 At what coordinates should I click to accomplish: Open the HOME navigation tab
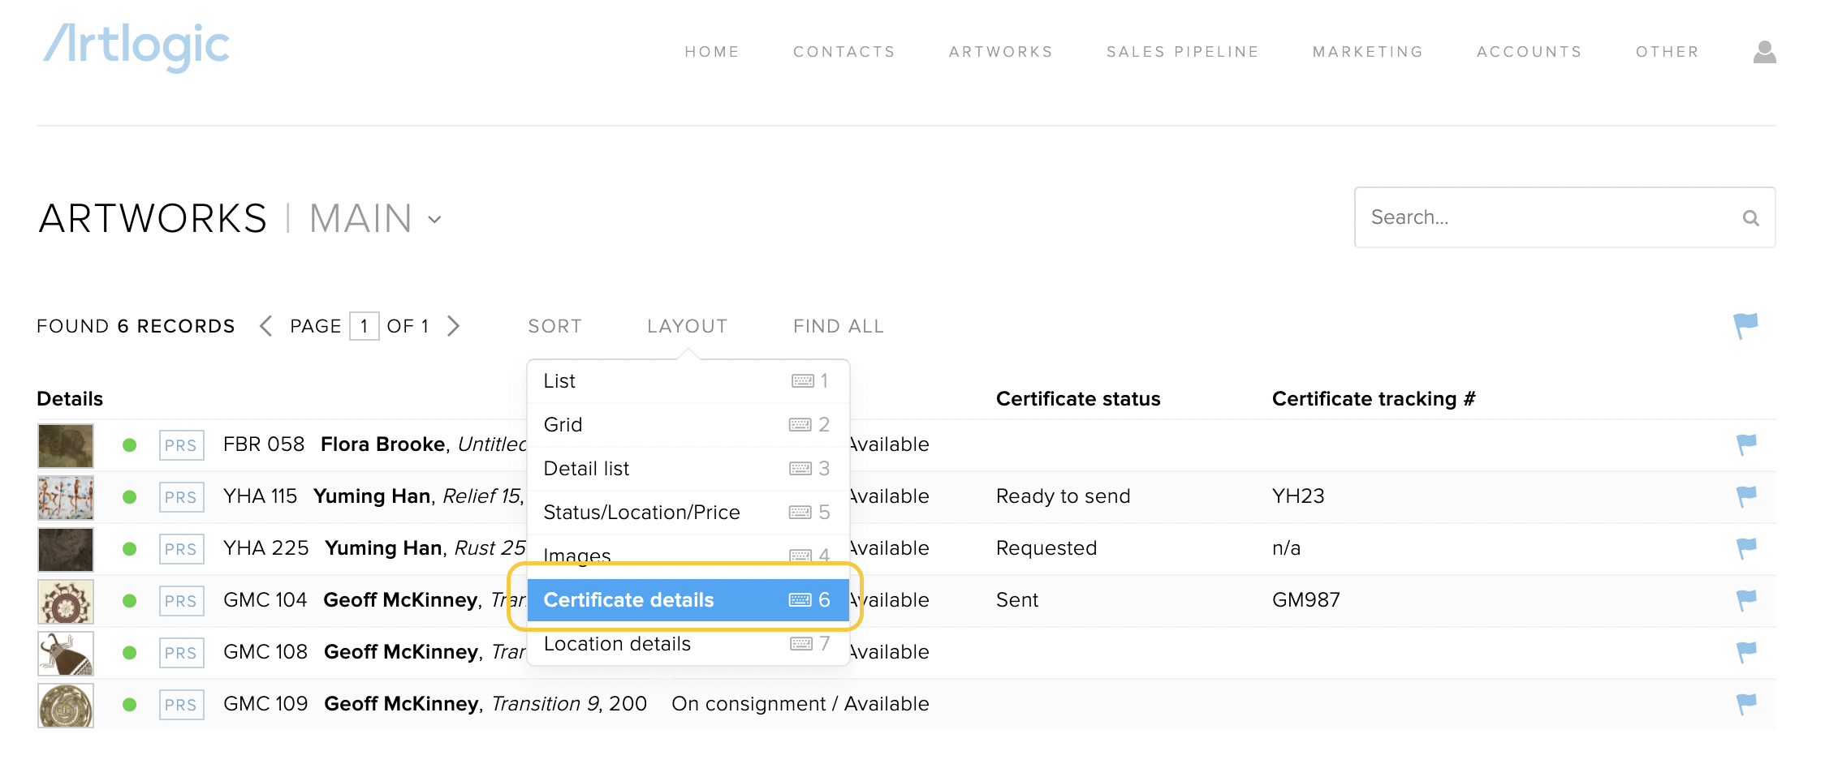[712, 52]
